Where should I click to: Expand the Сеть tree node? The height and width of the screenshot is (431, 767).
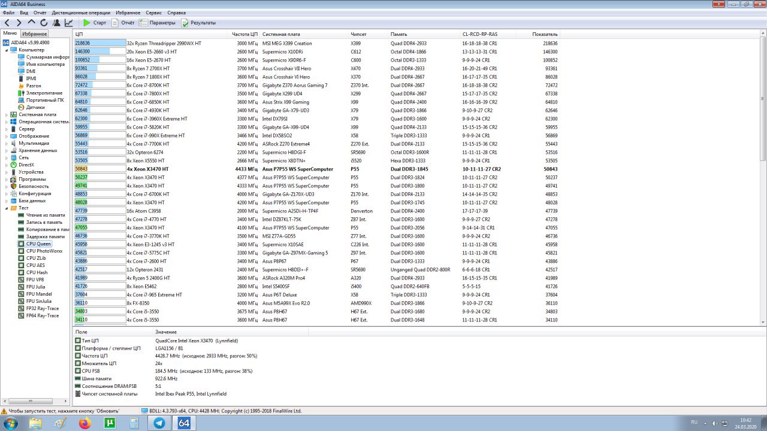pos(7,157)
